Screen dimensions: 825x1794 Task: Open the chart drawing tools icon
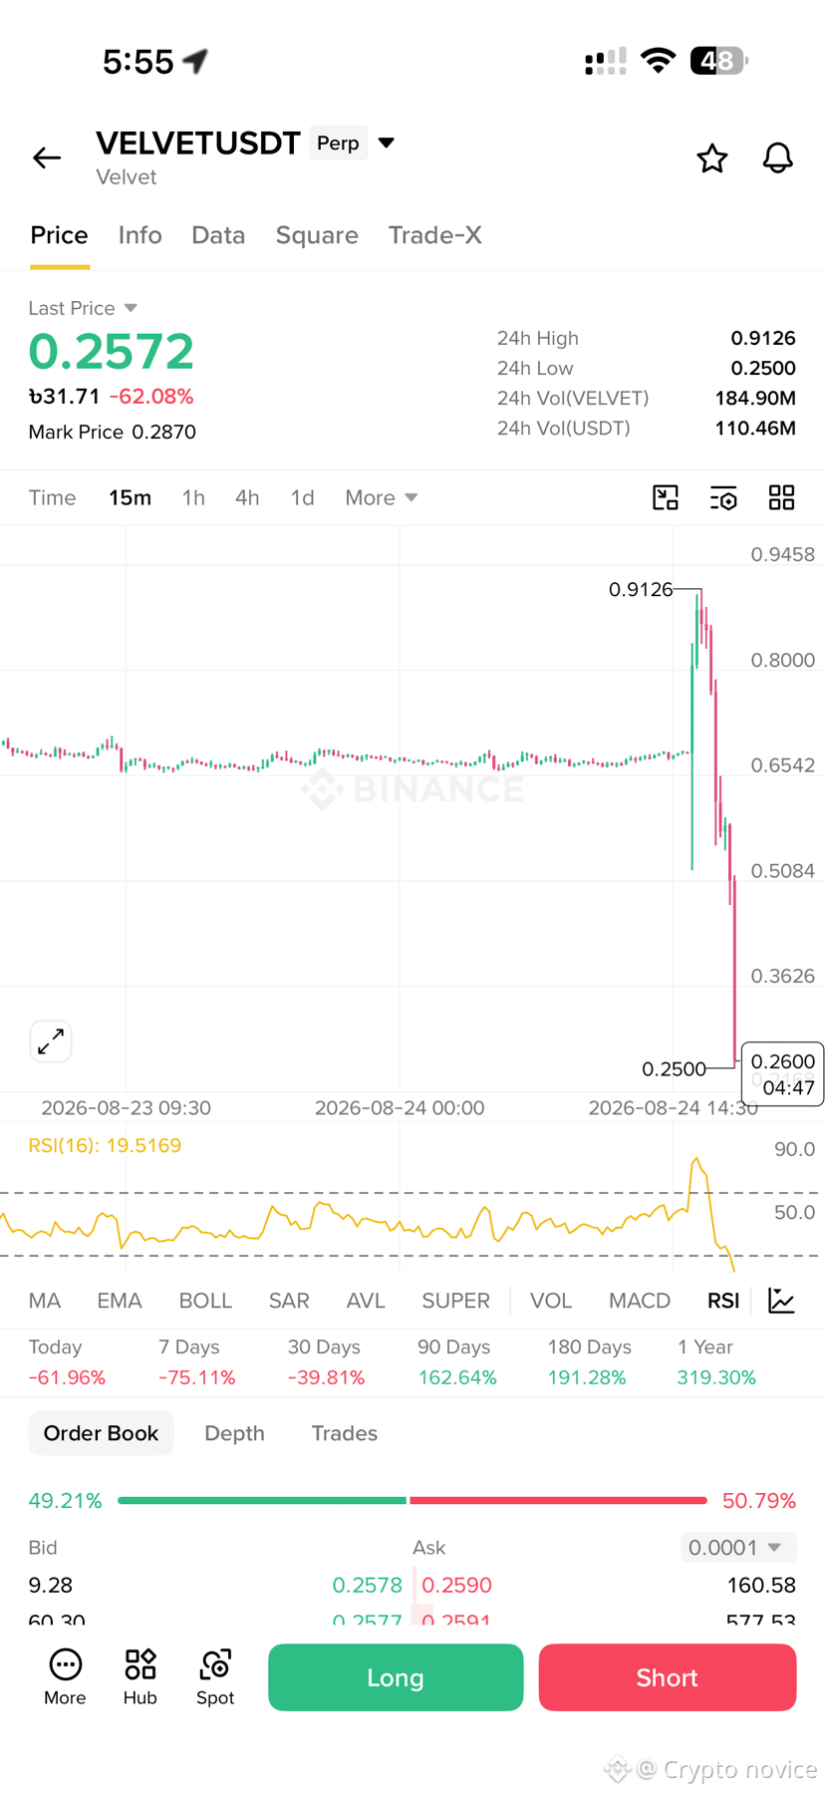coord(666,497)
